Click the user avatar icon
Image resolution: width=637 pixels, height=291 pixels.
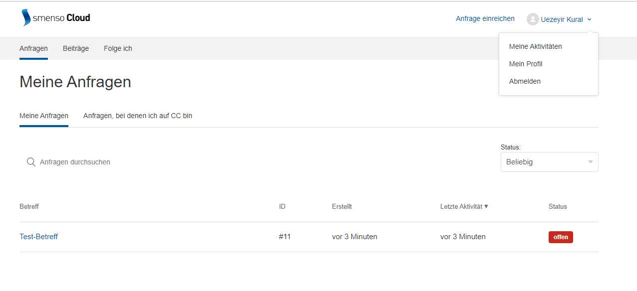pos(533,19)
